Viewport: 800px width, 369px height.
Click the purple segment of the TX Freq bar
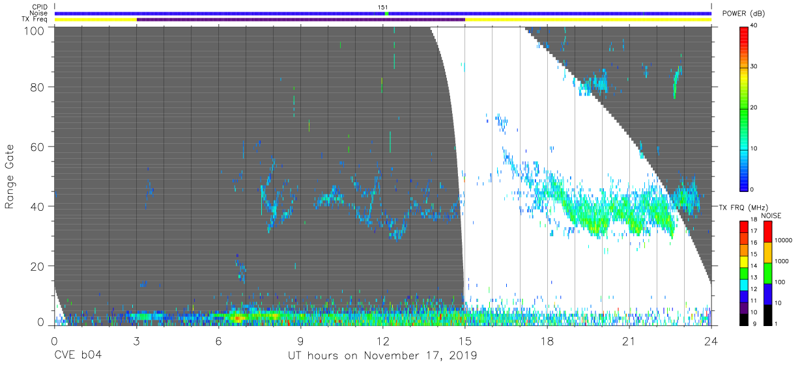[301, 20]
